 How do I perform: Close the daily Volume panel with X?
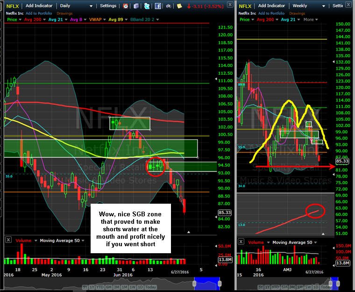pos(8,240)
